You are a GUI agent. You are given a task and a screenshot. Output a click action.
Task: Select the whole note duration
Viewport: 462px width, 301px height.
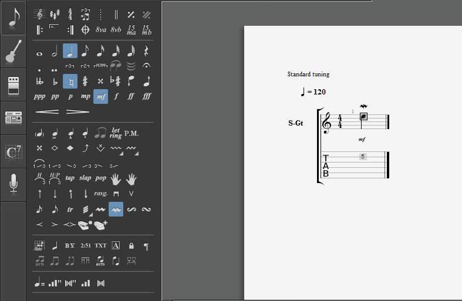[39, 53]
